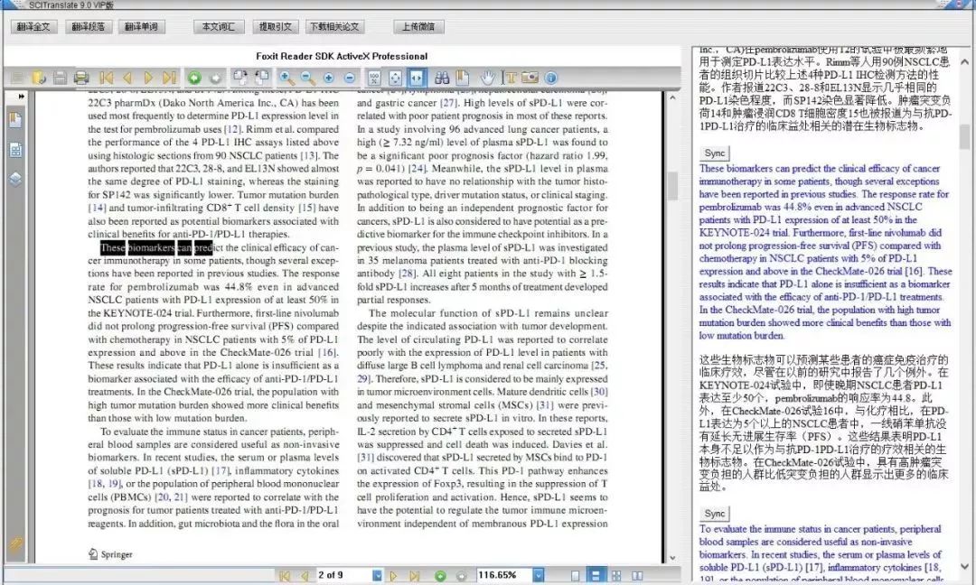Open the binoculars search tool
Screen dimensions: 976x585
(442, 78)
